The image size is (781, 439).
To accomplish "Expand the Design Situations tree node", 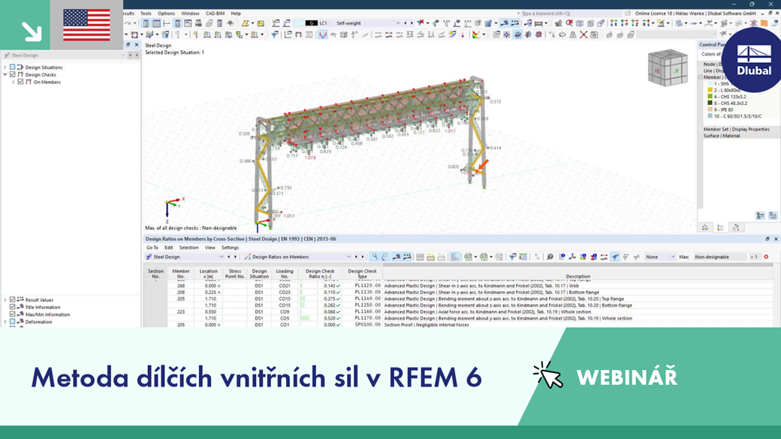I will (x=5, y=68).
